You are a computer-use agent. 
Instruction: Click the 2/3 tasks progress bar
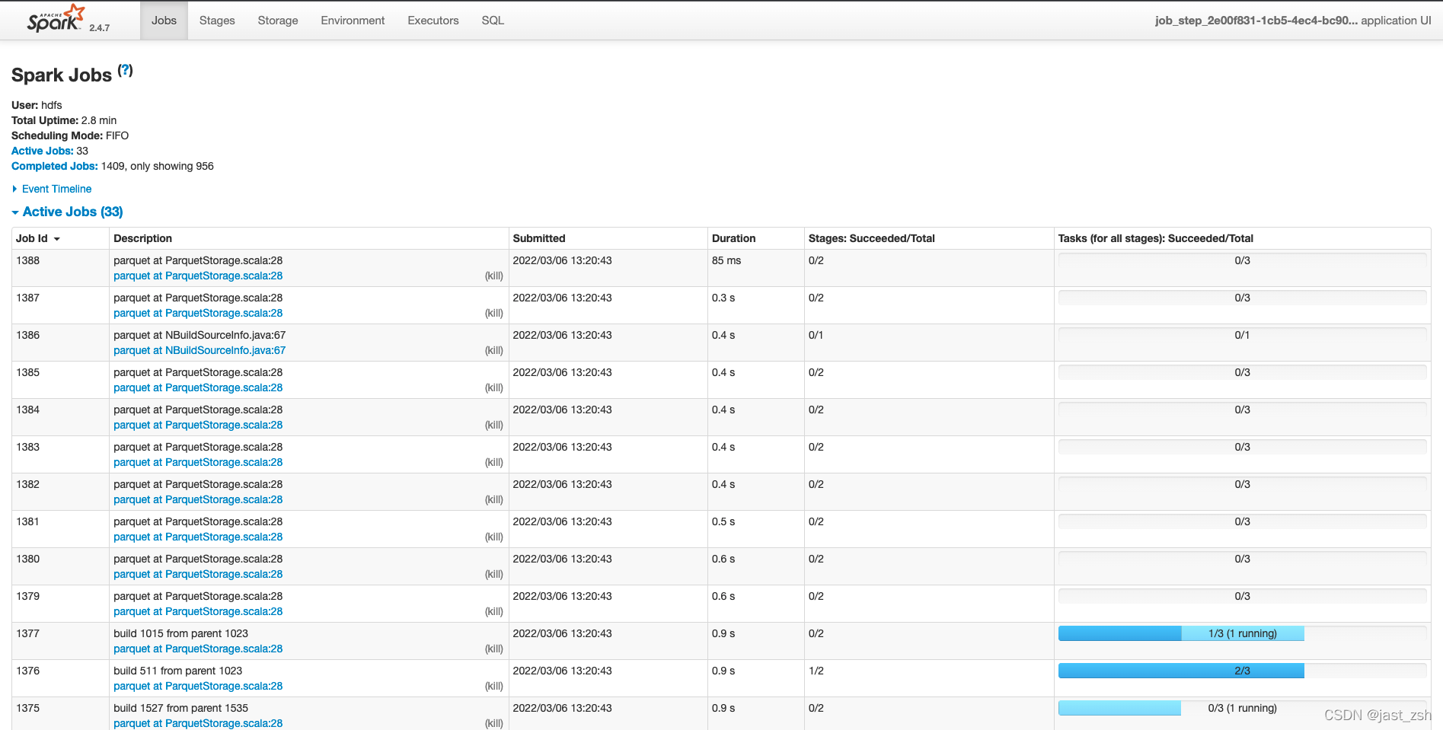1242,671
